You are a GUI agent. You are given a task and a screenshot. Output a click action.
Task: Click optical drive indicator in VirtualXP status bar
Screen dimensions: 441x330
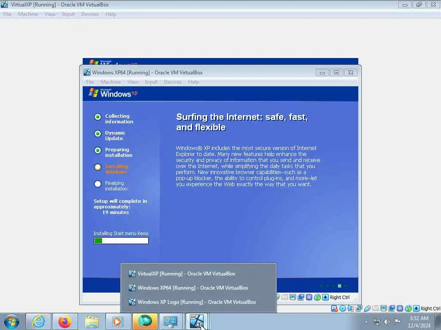point(342,309)
